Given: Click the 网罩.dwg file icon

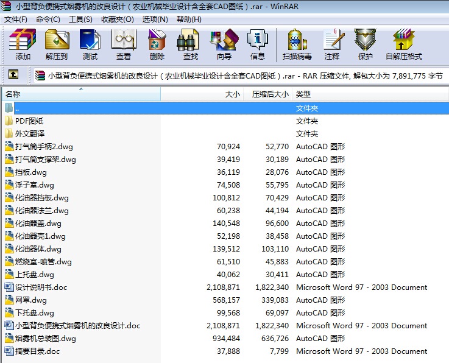Looking at the screenshot, I should pos(9,300).
